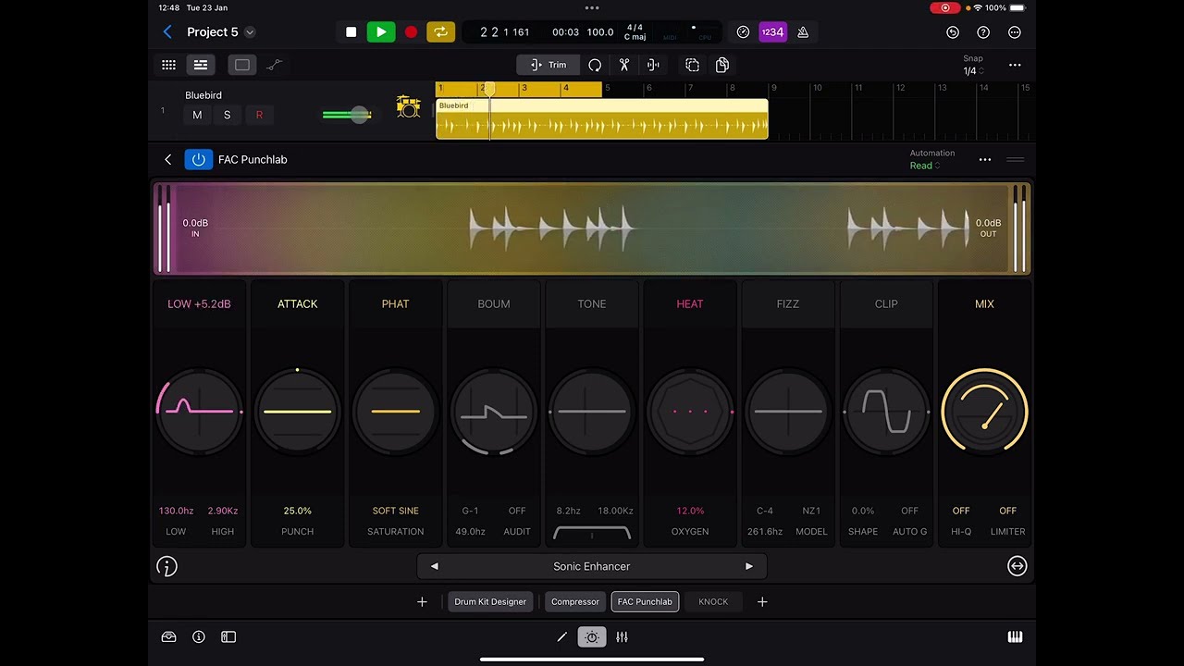Toggle cycle loop mode
Viewport: 1184px width, 666px height.
click(x=441, y=32)
